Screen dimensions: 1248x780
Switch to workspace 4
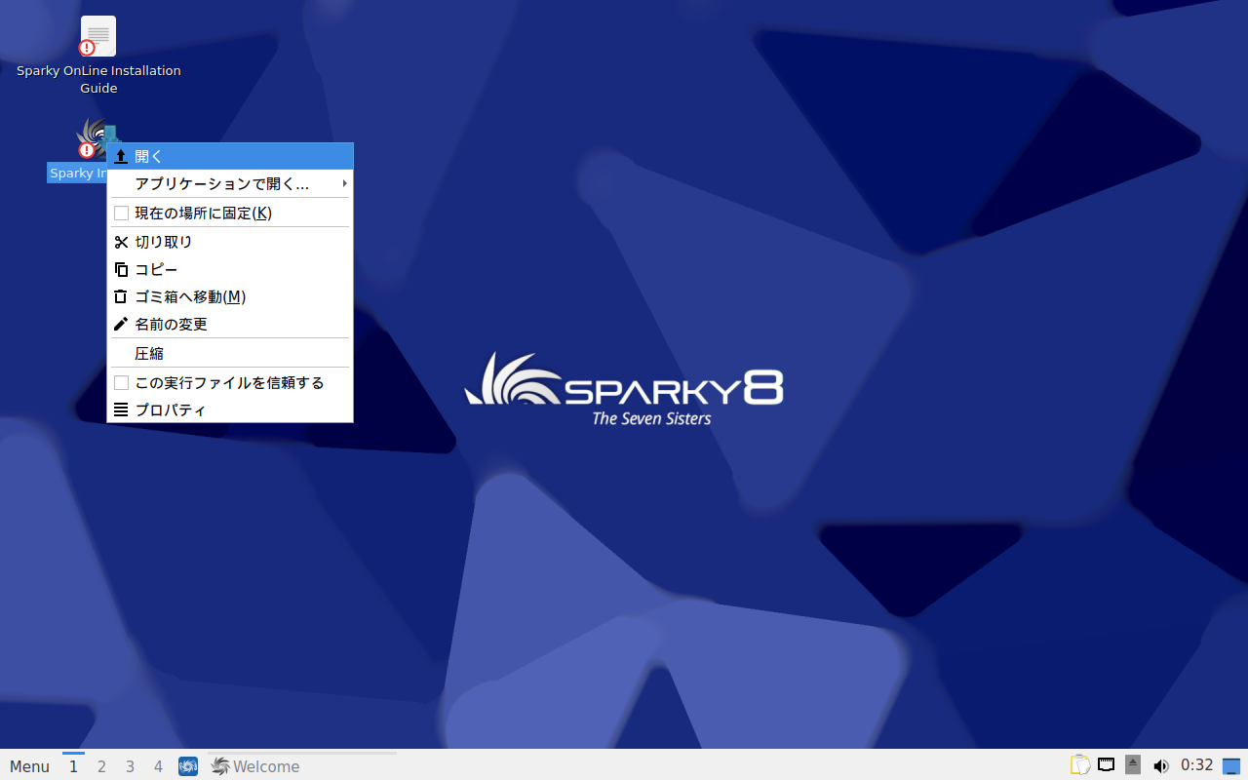click(x=158, y=766)
